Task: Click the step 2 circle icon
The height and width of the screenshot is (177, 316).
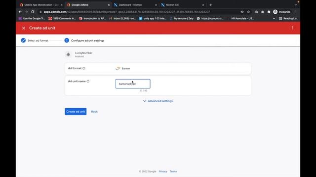Action: point(67,40)
